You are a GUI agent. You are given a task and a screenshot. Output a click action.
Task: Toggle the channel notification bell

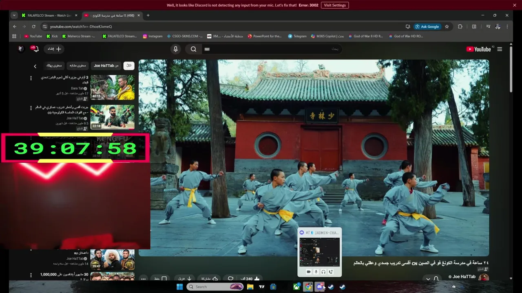coord(436,279)
